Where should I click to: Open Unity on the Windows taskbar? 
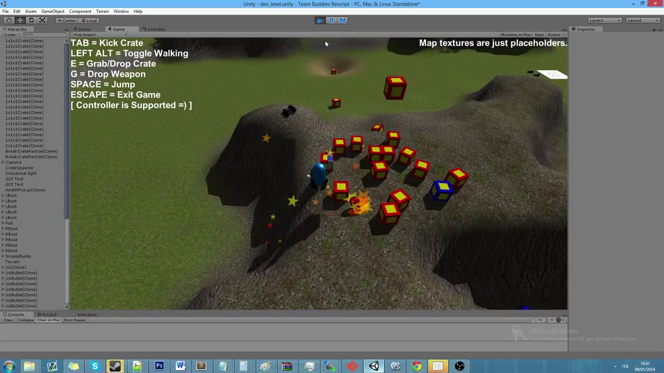pyautogui.click(x=374, y=366)
